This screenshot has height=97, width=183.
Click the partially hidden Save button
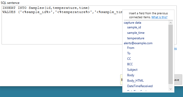(x=178, y=80)
